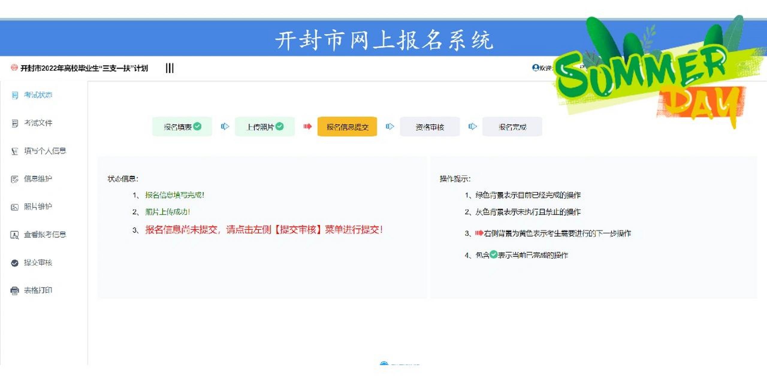
Task: Click the 报名完成 step button
Action: (512, 127)
